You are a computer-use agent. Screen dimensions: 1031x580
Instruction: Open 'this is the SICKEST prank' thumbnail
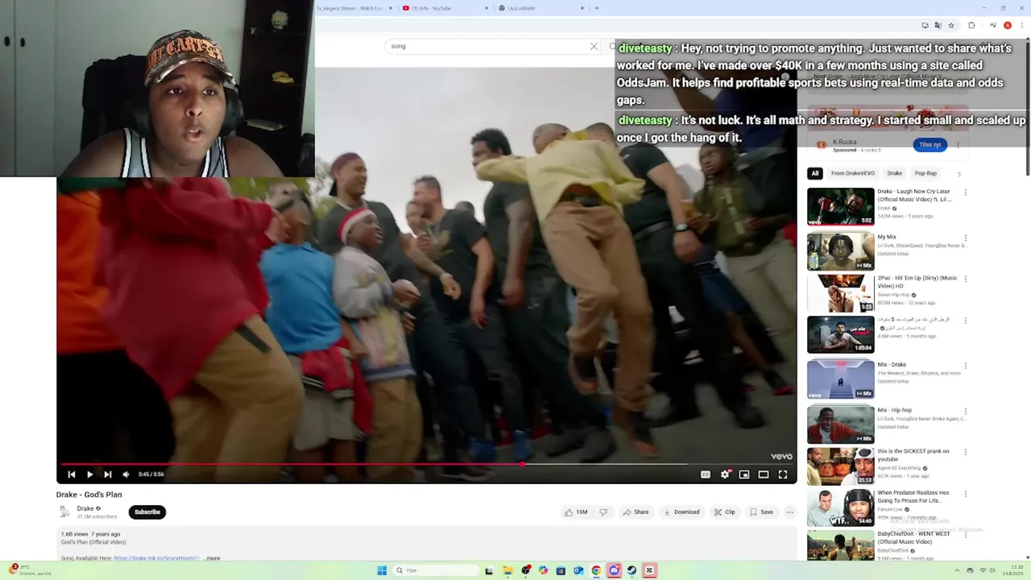click(840, 466)
